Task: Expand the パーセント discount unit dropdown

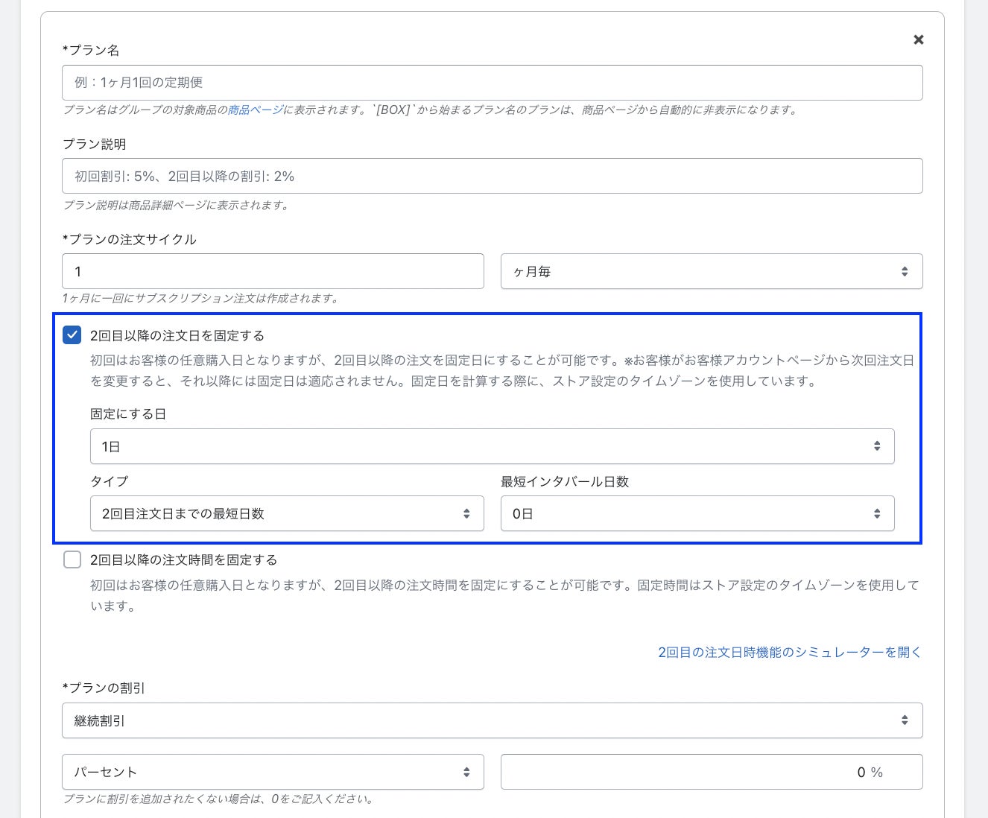Action: [273, 772]
